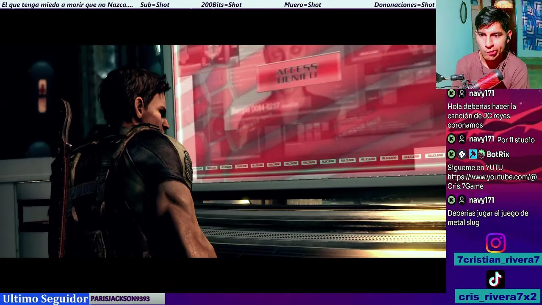Click the Kick badge beside BotRix
Image resolution: width=542 pixels, height=305 pixels.
tap(451, 155)
